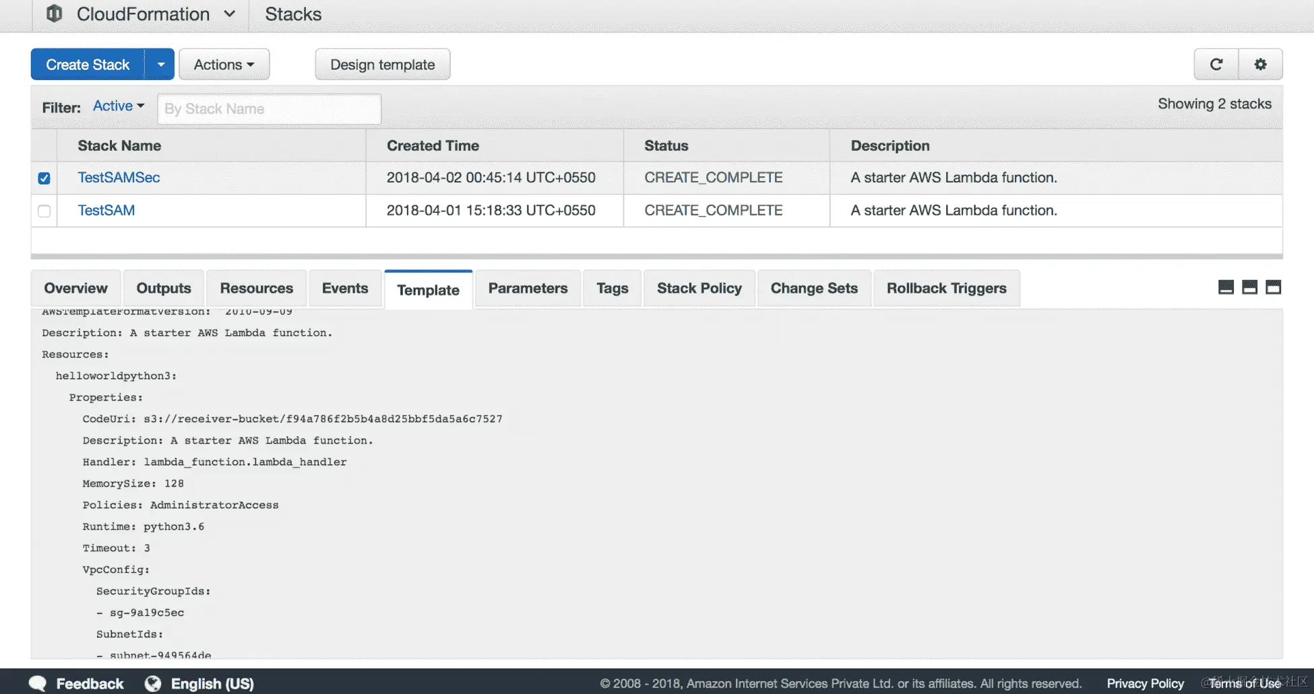This screenshot has width=1314, height=694.
Task: Click the 'Policies: AdministratorAccess' template line
Action: pos(181,505)
